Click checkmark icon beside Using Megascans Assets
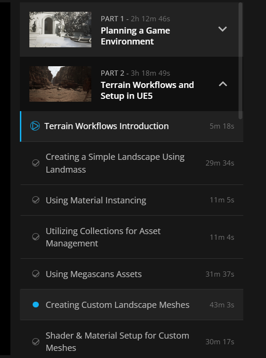The image size is (266, 358). (x=35, y=274)
